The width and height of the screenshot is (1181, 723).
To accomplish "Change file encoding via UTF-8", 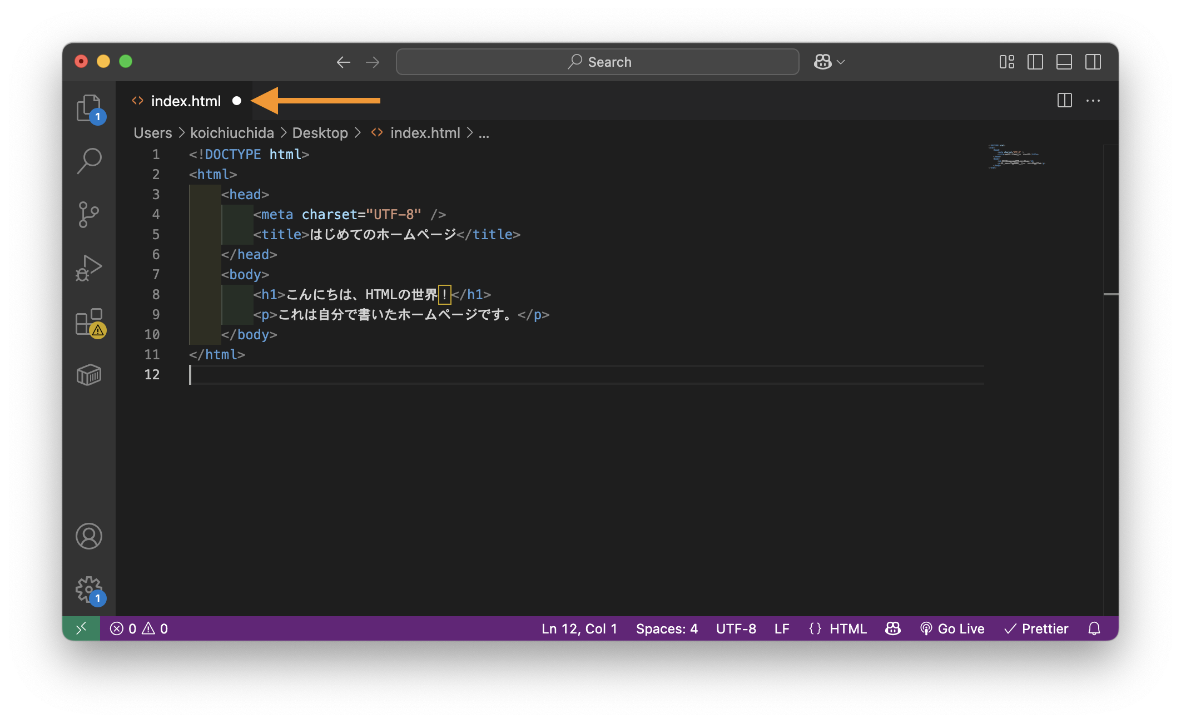I will 736,628.
